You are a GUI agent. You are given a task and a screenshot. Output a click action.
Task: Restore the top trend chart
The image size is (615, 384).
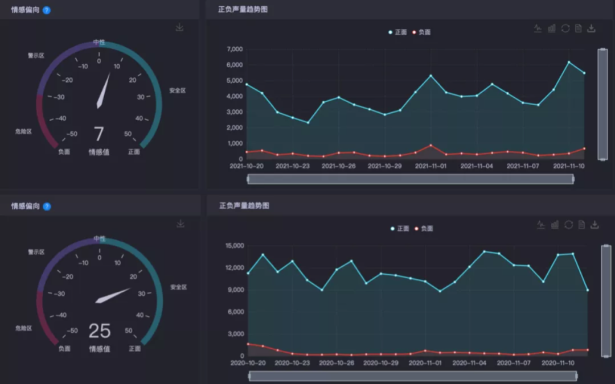(x=565, y=28)
